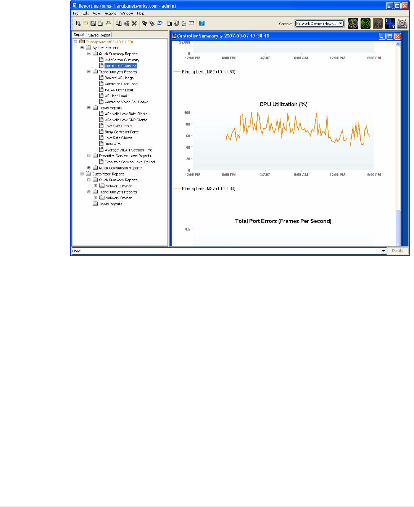Open the File menu
Viewport: 414px width, 507px height.
point(76,13)
